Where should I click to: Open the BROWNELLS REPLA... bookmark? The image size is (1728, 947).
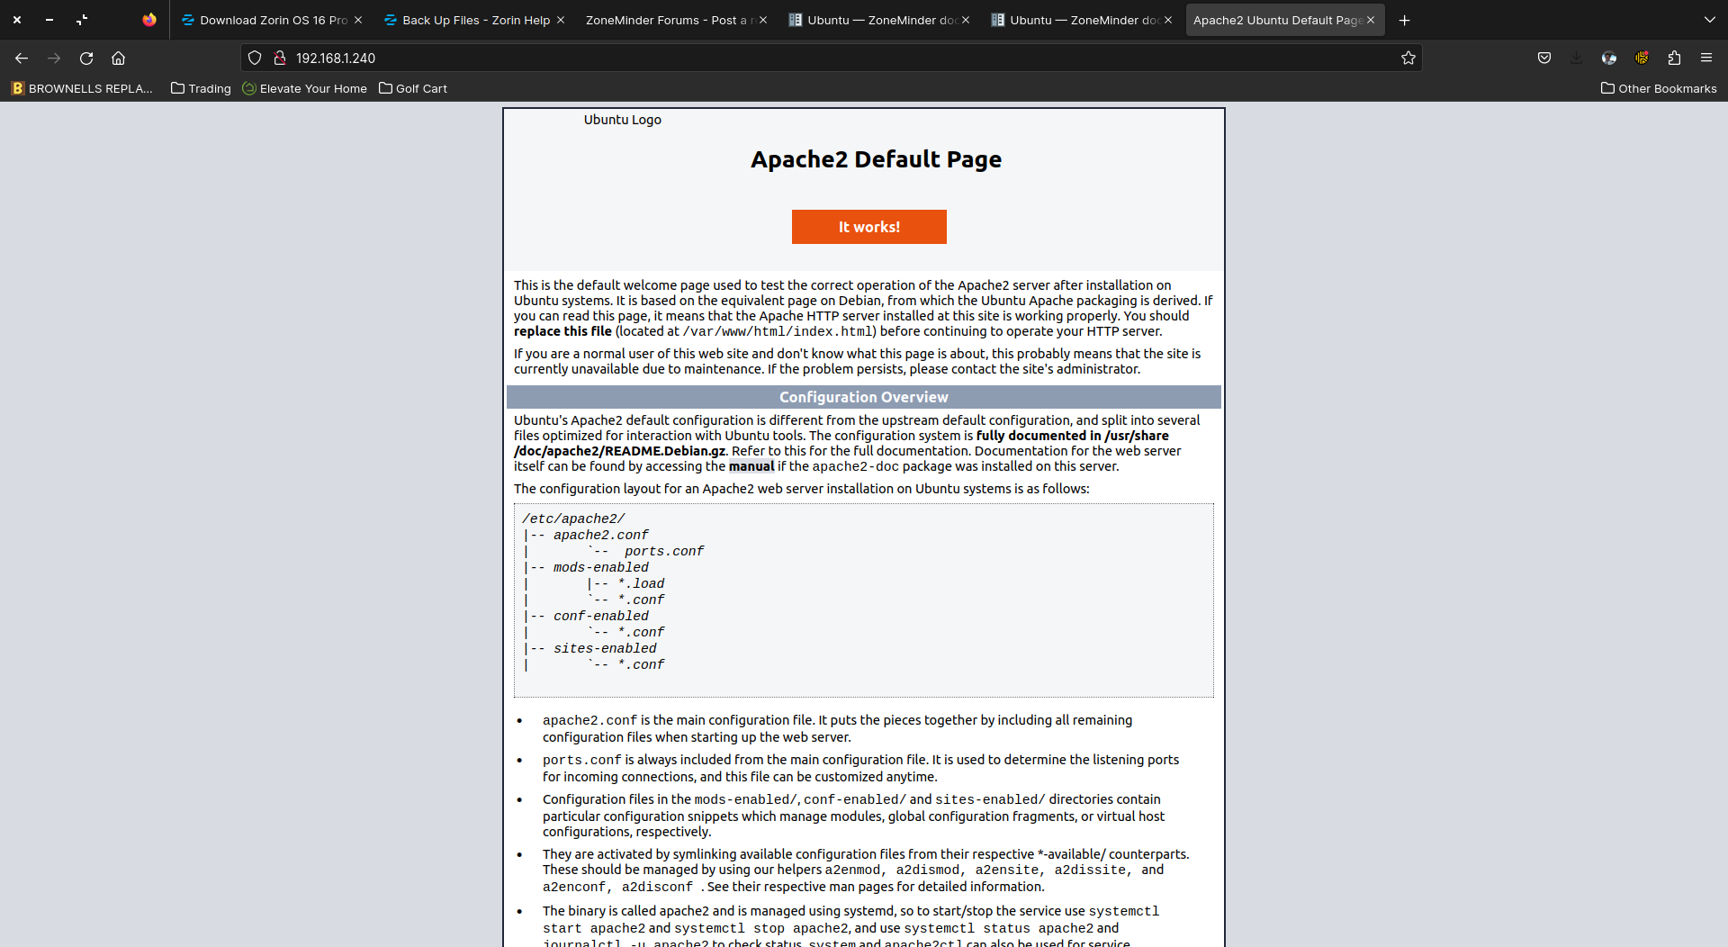coord(82,88)
